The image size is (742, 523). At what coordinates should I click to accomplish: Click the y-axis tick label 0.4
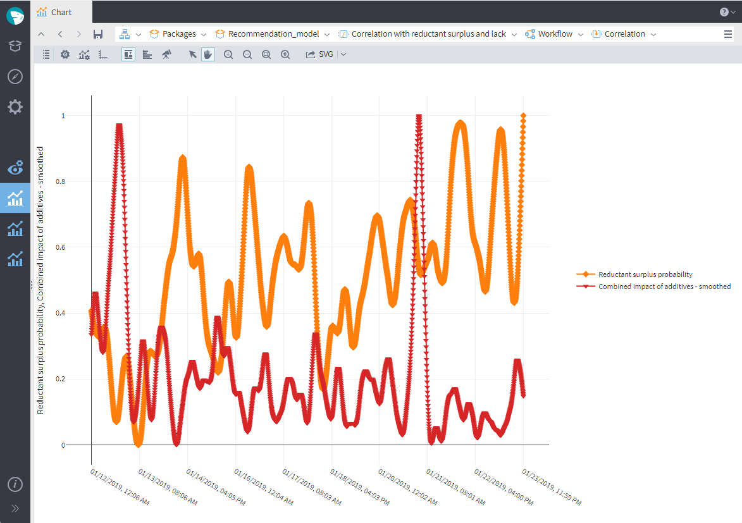pos(61,313)
